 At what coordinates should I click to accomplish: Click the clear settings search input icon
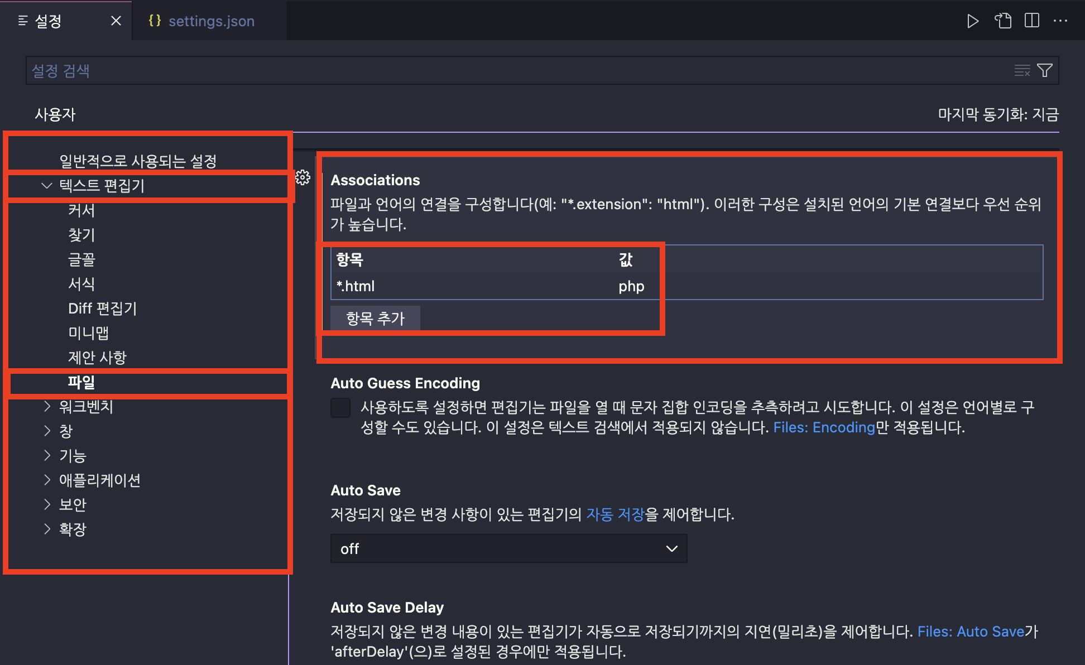1021,71
